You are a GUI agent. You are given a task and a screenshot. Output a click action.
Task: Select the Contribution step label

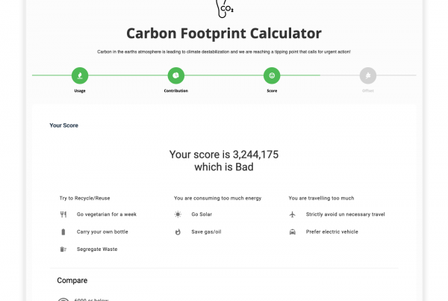176,90
